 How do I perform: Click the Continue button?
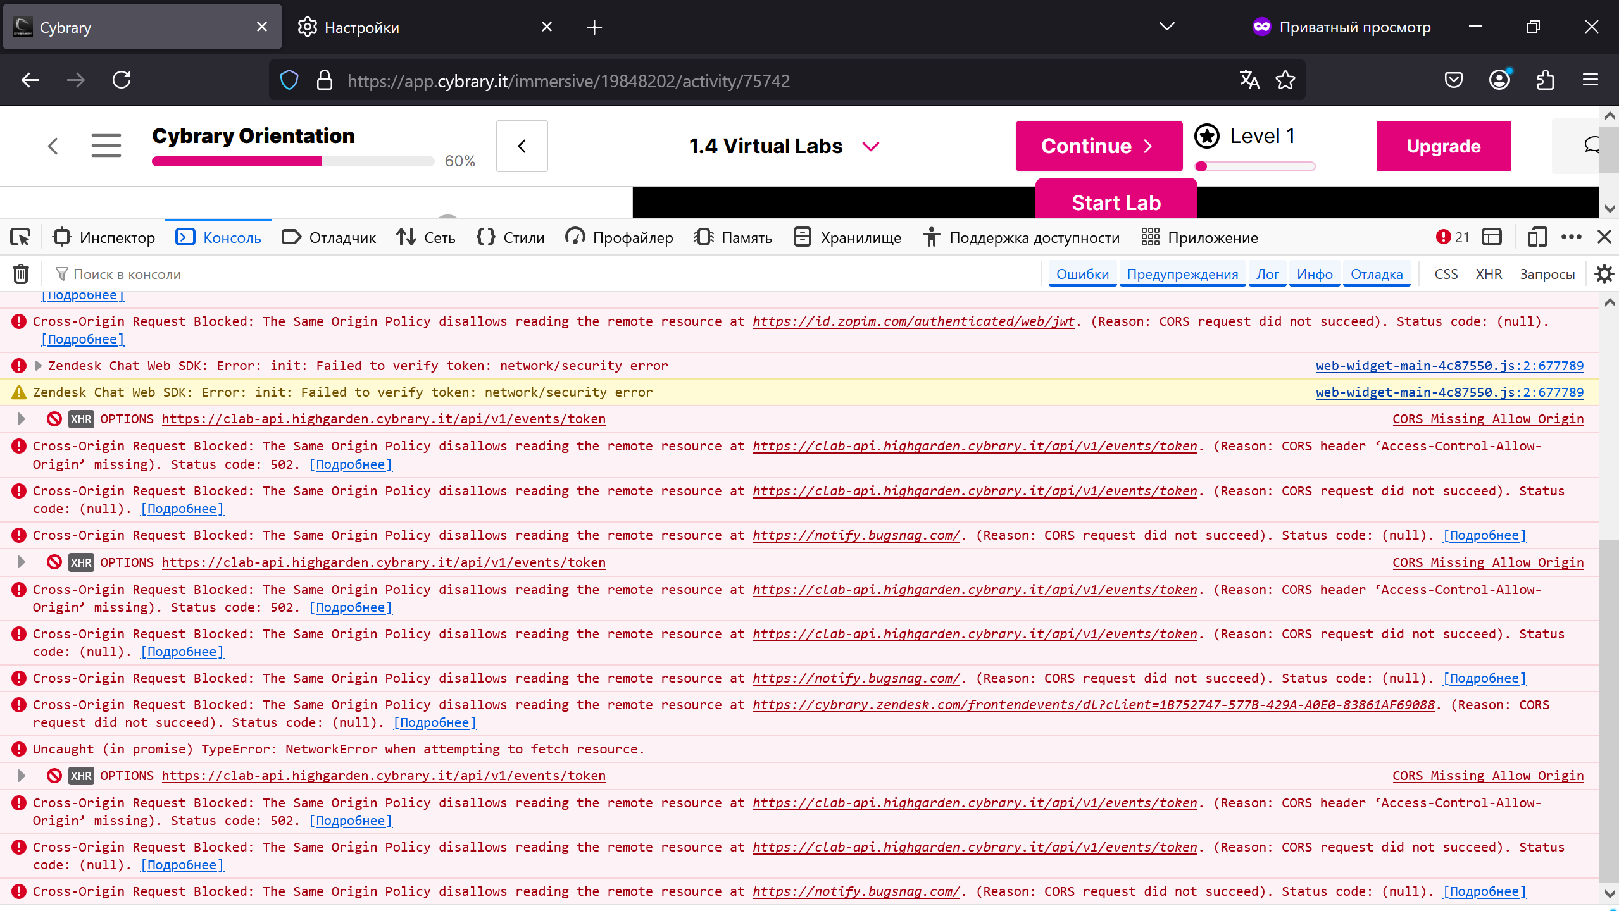(1098, 146)
